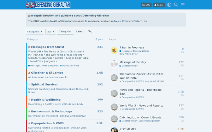
Task: Click the Log In button
Action: (x=159, y=5)
